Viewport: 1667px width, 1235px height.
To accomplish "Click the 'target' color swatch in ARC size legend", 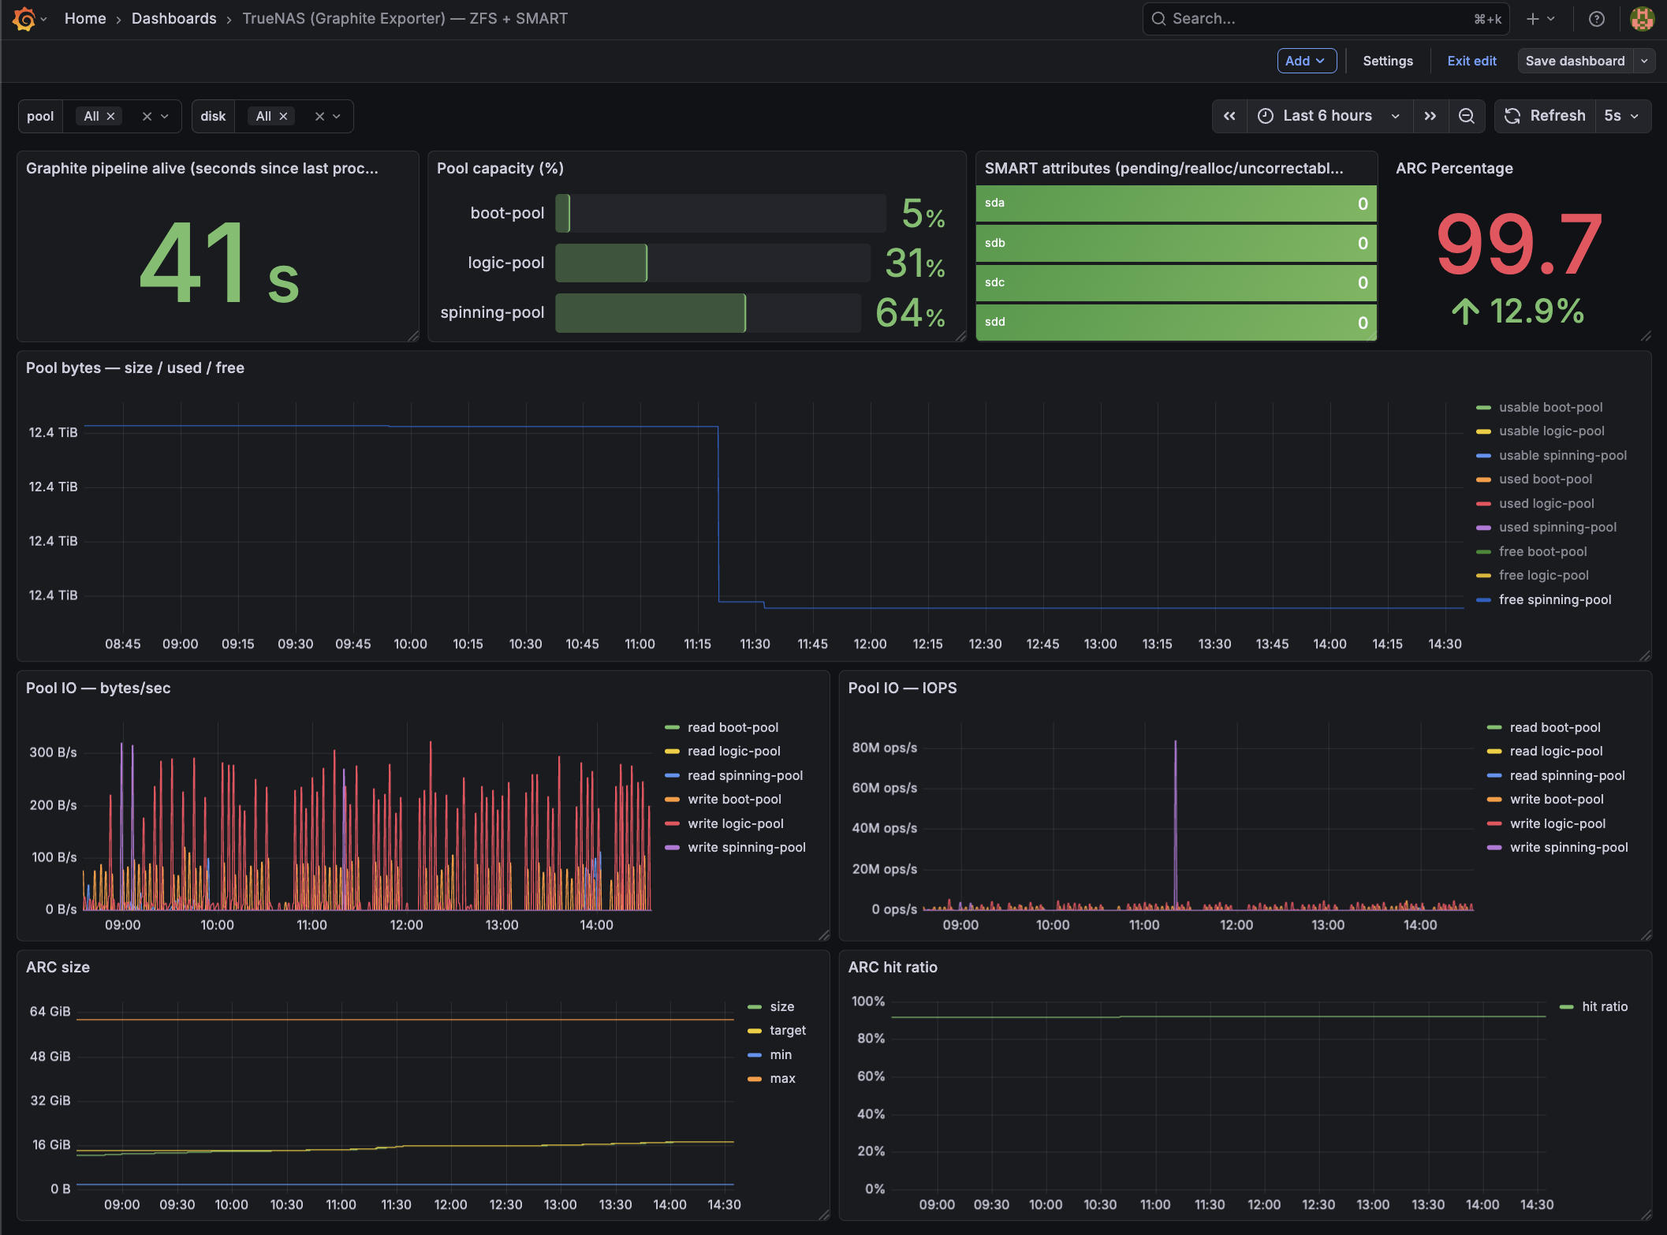I will coord(753,1030).
